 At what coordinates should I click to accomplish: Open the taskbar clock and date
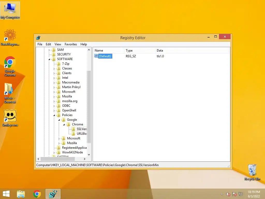click(x=254, y=194)
